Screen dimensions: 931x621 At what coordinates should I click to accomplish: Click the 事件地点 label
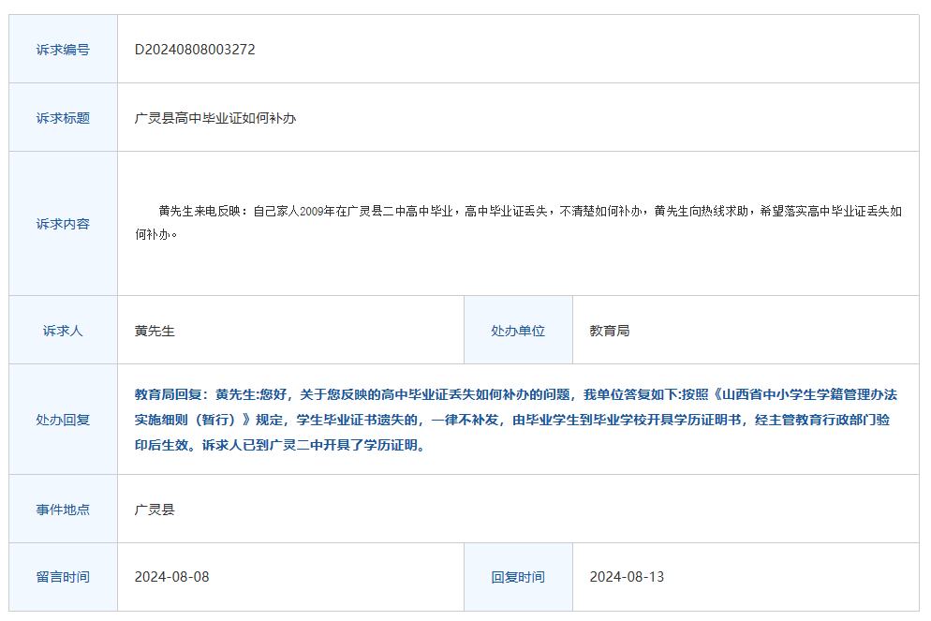[x=63, y=510]
